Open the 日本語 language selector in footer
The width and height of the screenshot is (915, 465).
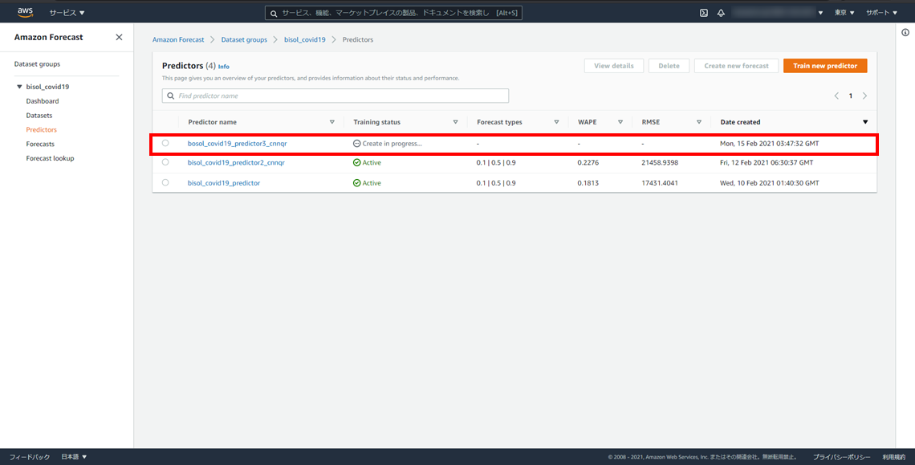[x=74, y=457]
